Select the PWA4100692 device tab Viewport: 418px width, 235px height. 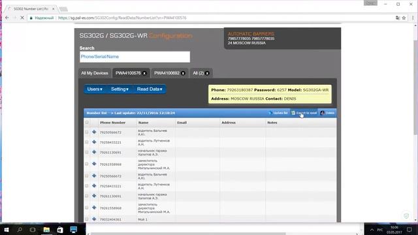pyautogui.click(x=167, y=73)
